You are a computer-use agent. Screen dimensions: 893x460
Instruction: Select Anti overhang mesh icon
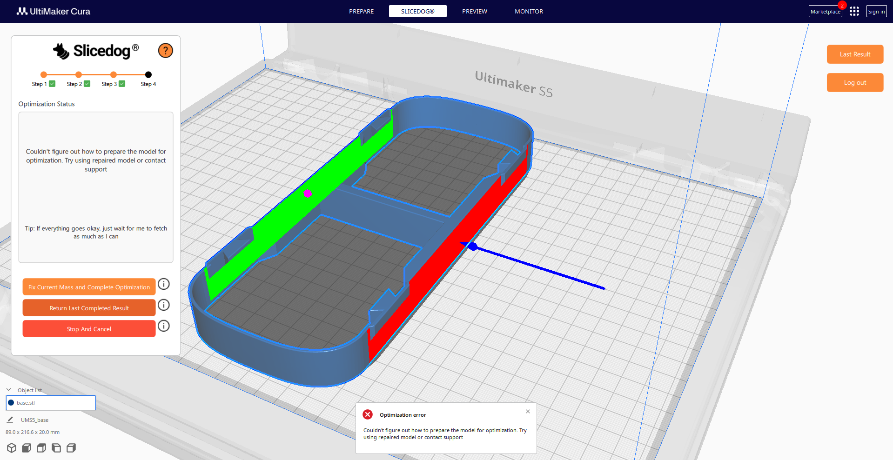(x=71, y=447)
